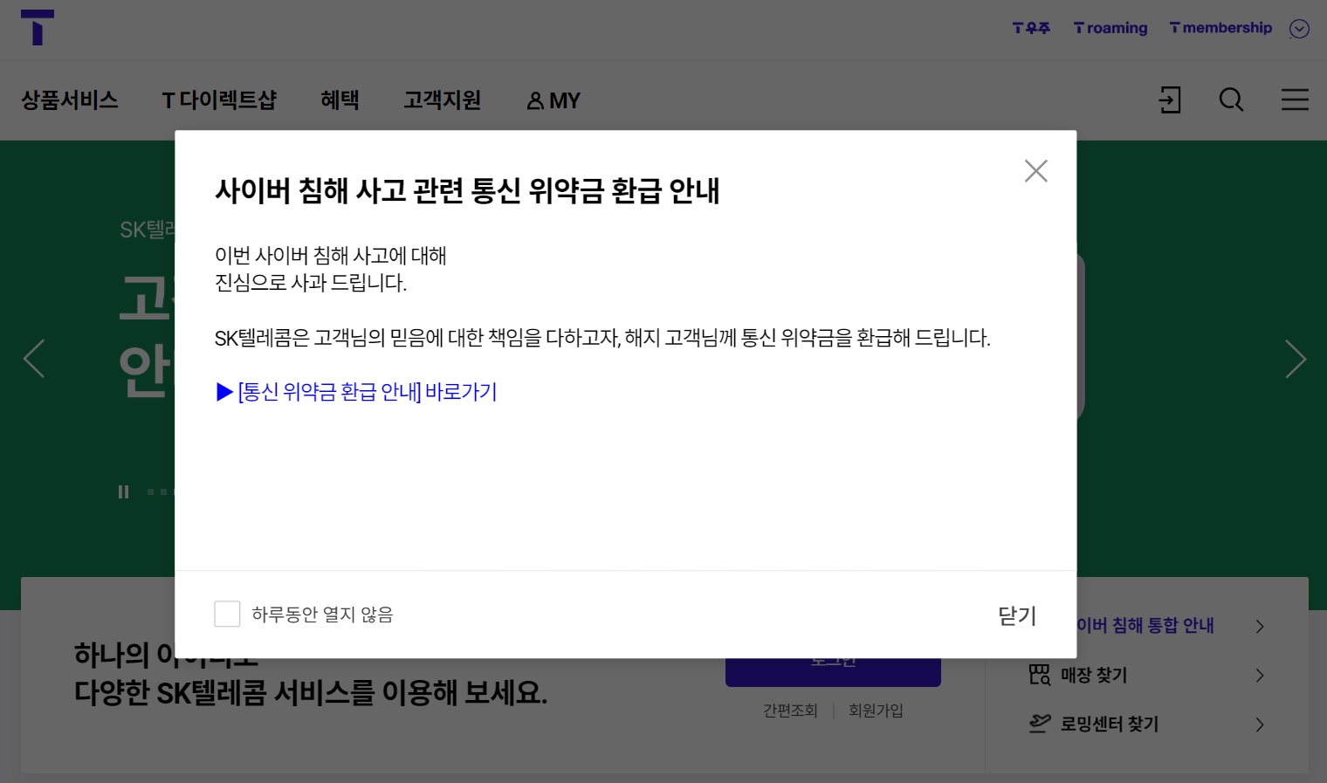Pause the banner carousel rotation

pyautogui.click(x=123, y=491)
